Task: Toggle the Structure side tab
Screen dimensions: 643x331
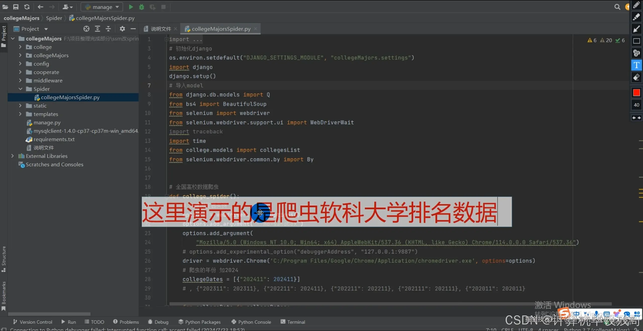Action: point(4,259)
